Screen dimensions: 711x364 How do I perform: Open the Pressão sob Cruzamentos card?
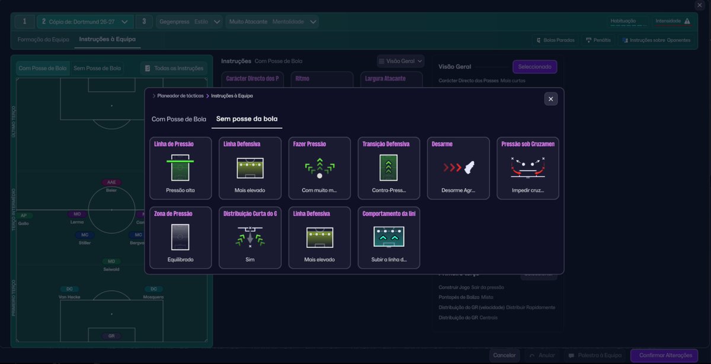(527, 168)
